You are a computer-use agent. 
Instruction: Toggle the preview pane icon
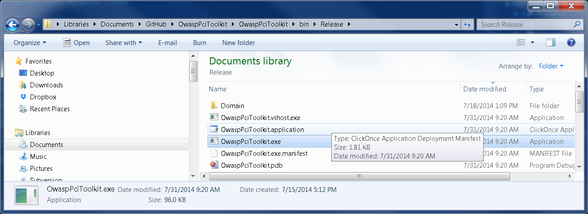550,42
